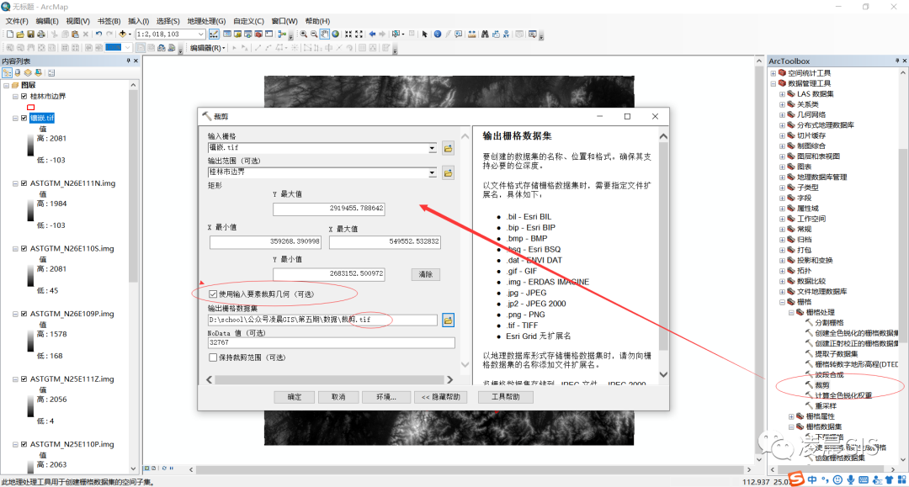Go back to previous extent arrow
The height and width of the screenshot is (487, 909).
pos(372,34)
